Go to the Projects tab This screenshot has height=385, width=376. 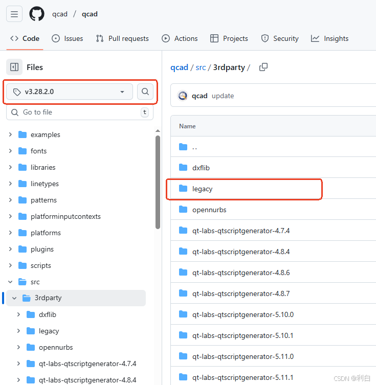coord(229,38)
